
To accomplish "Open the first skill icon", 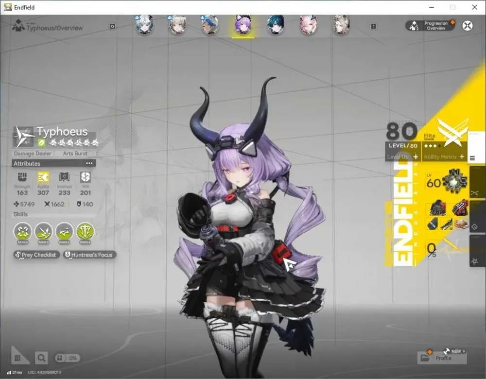I will (23, 232).
